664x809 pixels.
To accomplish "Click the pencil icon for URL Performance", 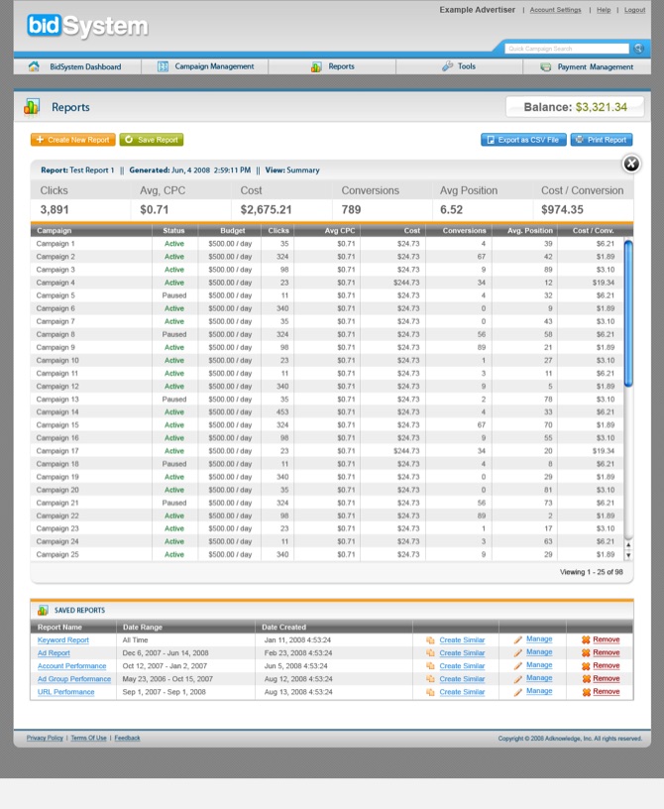I will tap(518, 692).
